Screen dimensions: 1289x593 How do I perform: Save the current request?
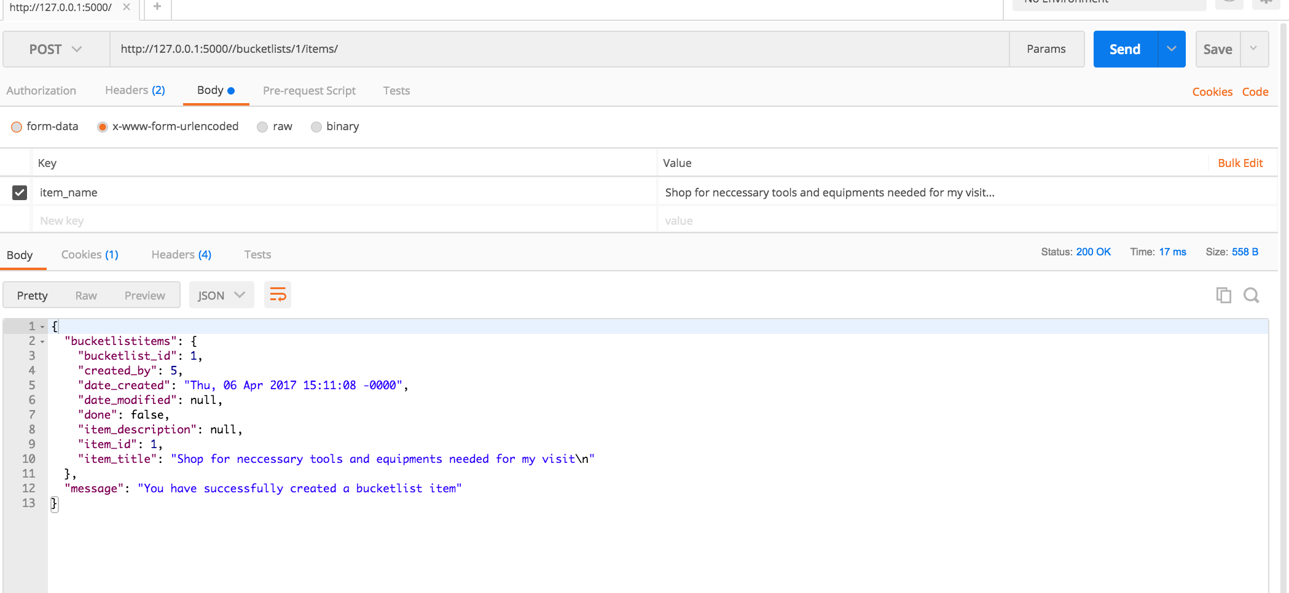pos(1218,49)
